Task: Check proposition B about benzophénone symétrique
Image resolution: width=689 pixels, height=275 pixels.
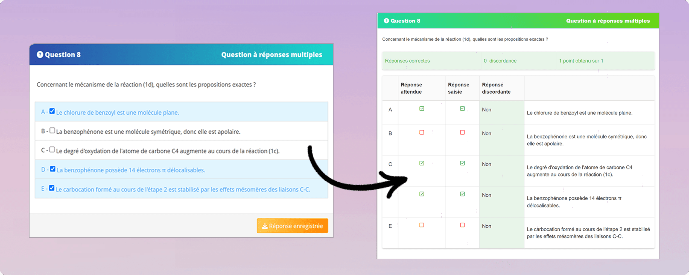Action: click(x=52, y=130)
